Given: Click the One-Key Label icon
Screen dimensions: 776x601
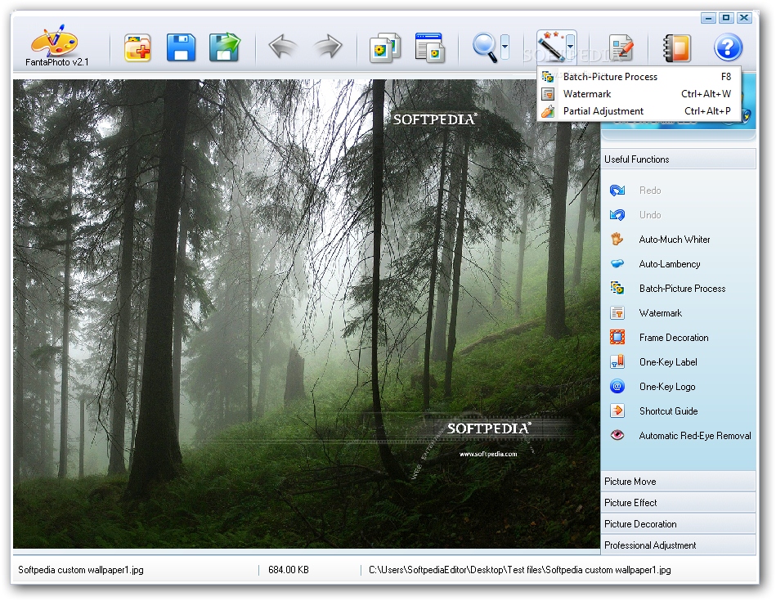Looking at the screenshot, I should coord(617,362).
